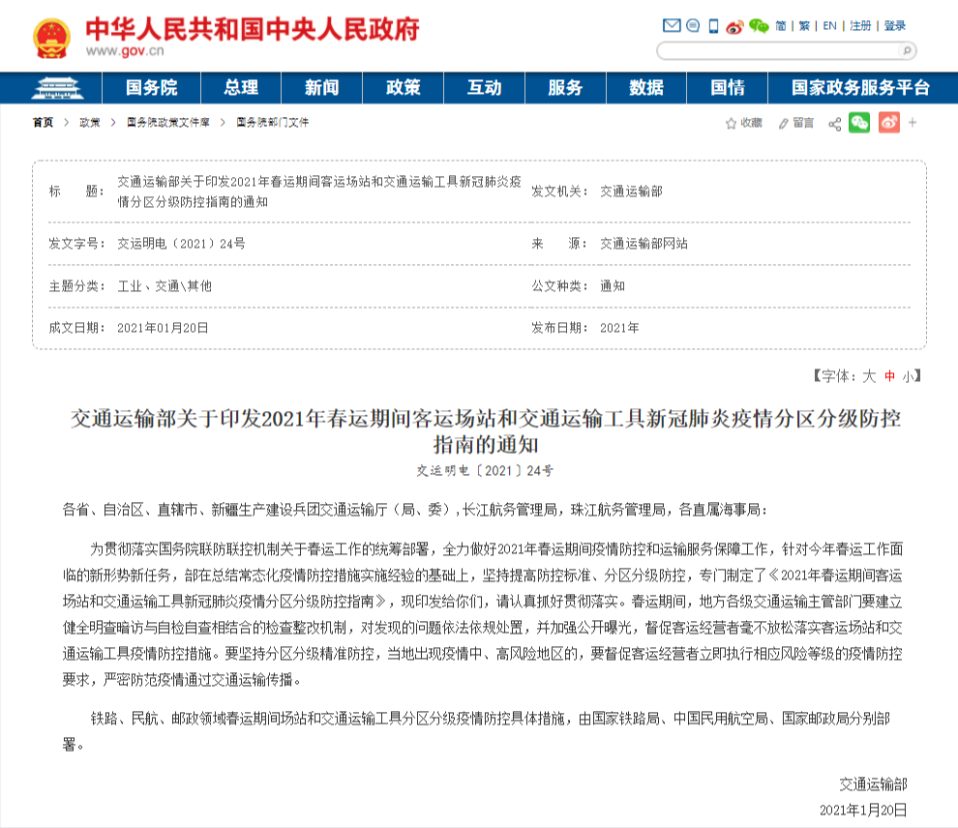Click 主题分类 value 工业、交通\其他
Viewport: 958px width, 828px height.
(165, 285)
